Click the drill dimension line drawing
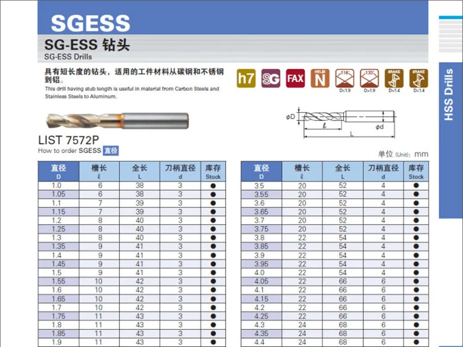463x347 pixels. click(x=341, y=122)
